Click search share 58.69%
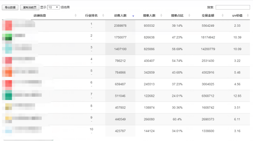This screenshot has width=253, height=141. [177, 49]
